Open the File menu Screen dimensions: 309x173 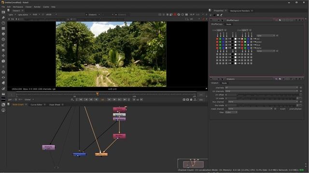point(3,7)
